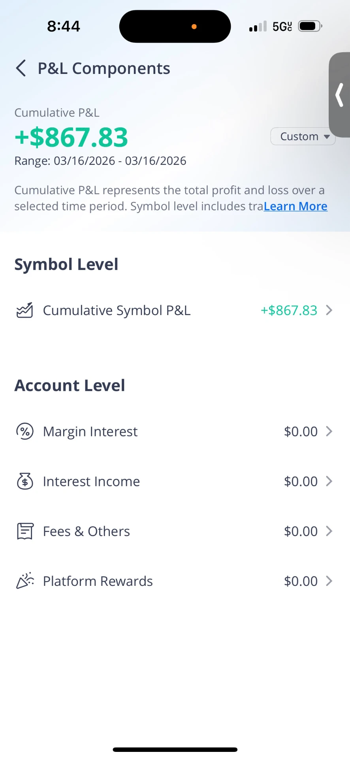The height and width of the screenshot is (759, 350).
Task: Click the Platform Rewards party popper icon
Action: [x=25, y=581]
